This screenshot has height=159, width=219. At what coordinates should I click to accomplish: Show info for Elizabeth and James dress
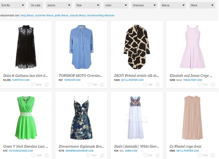(x=213, y=85)
